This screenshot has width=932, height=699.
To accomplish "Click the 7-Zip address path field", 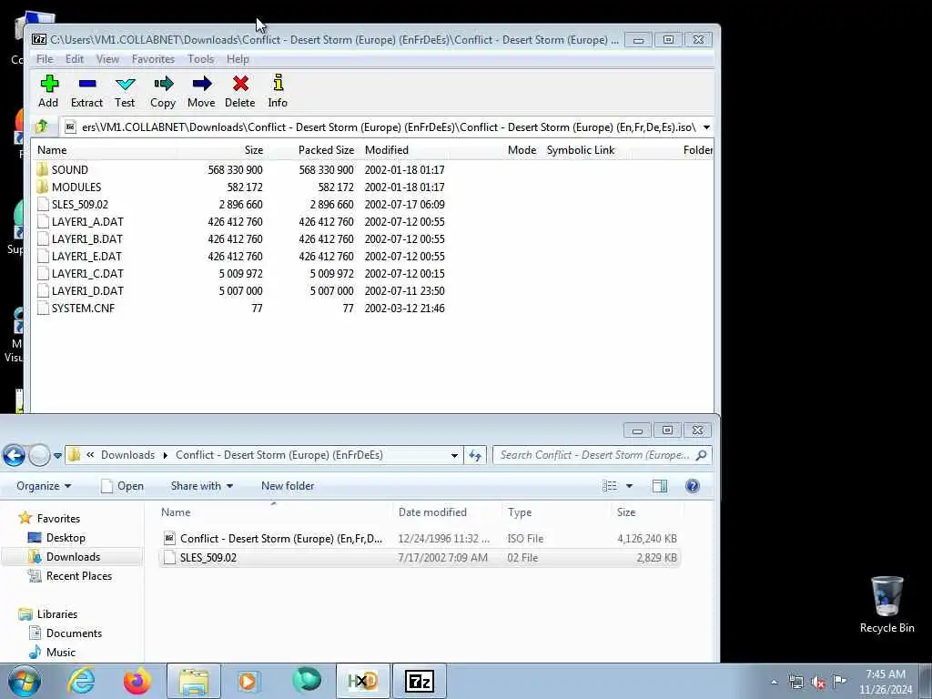I will tap(380, 127).
